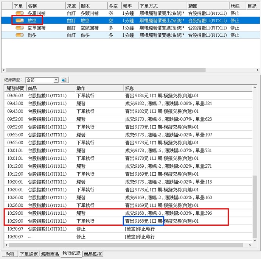Click the 狀態 column header
The width and height of the screenshot is (261, 259).
tap(236, 6)
